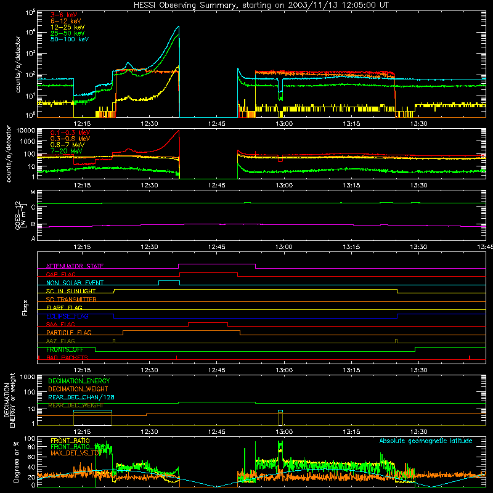This screenshot has width=493, height=493.
Task: Click the Absolute geomagnetic latitude label
Action: (426, 441)
